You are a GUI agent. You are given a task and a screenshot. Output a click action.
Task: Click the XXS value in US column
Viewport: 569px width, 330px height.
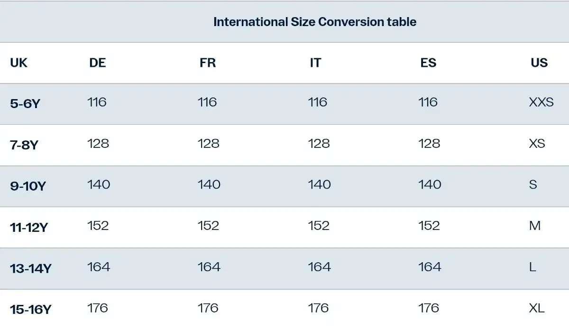[x=541, y=102]
